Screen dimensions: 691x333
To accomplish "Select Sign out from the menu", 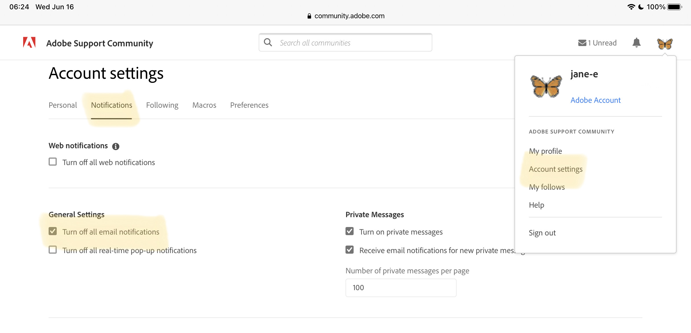I will [542, 233].
